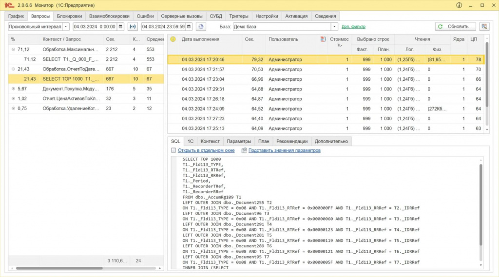The image size is (499, 277).
Task: Click the refresh Обновить button
Action: tap(456, 27)
